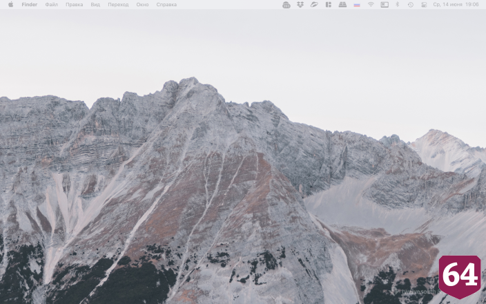Image resolution: width=486 pixels, height=304 pixels.
Task: Open the Control Center icon
Action: pyautogui.click(x=424, y=4)
